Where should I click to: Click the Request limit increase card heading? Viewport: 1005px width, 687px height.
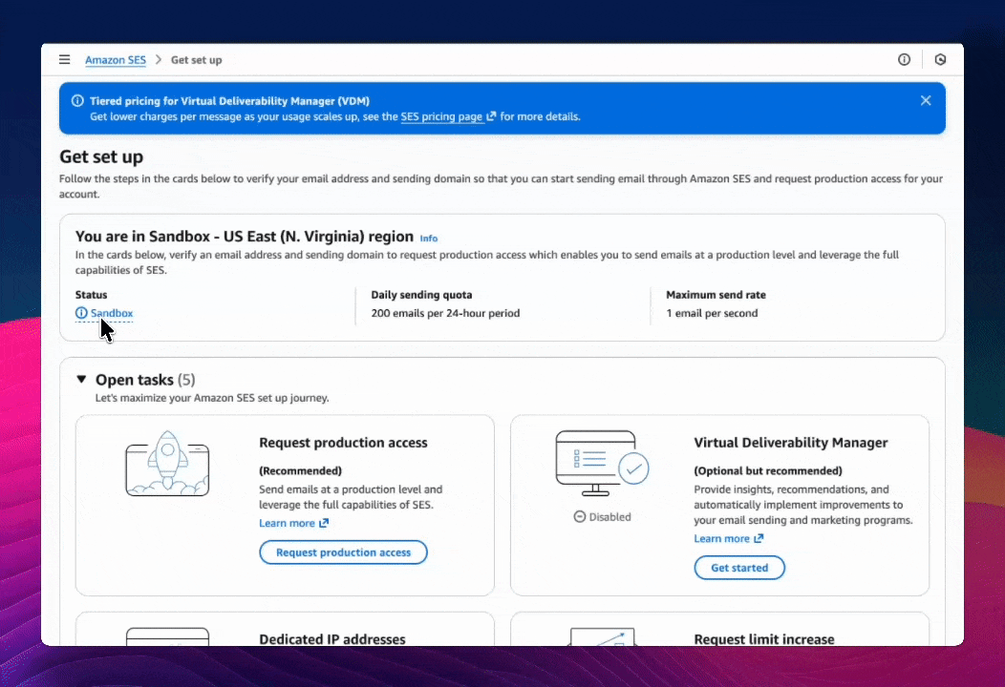click(x=763, y=638)
